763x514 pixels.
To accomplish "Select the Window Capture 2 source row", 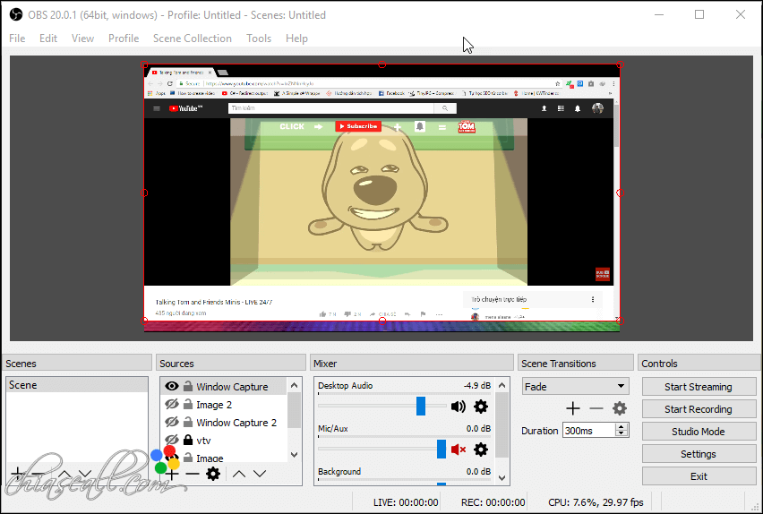I will coord(224,423).
